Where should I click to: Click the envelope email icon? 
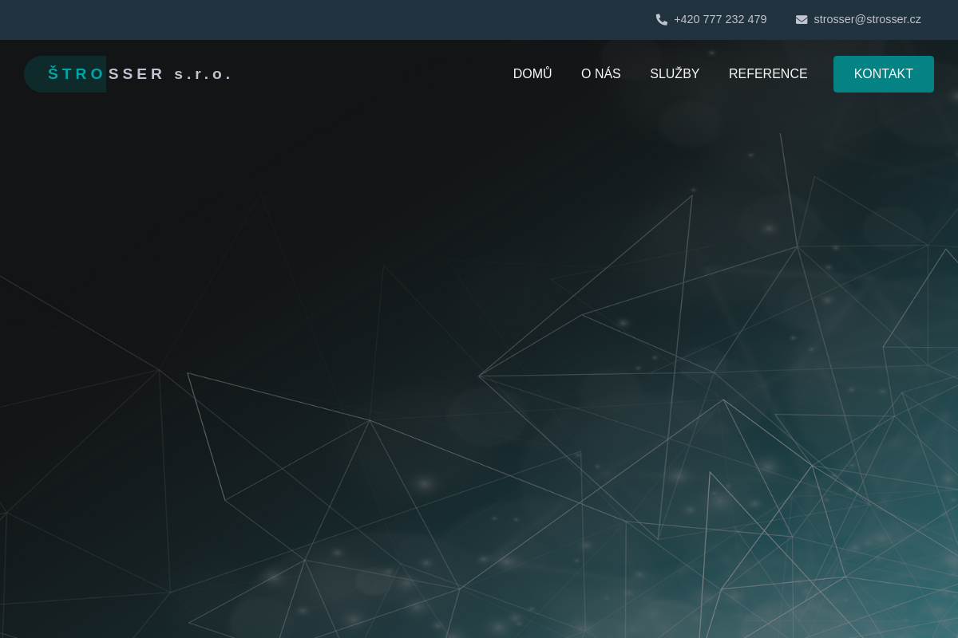click(802, 20)
